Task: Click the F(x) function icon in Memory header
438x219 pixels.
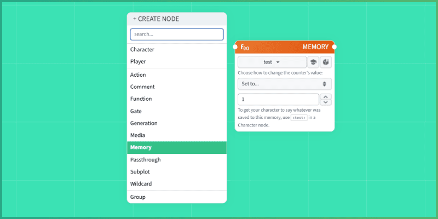Action: pos(245,47)
